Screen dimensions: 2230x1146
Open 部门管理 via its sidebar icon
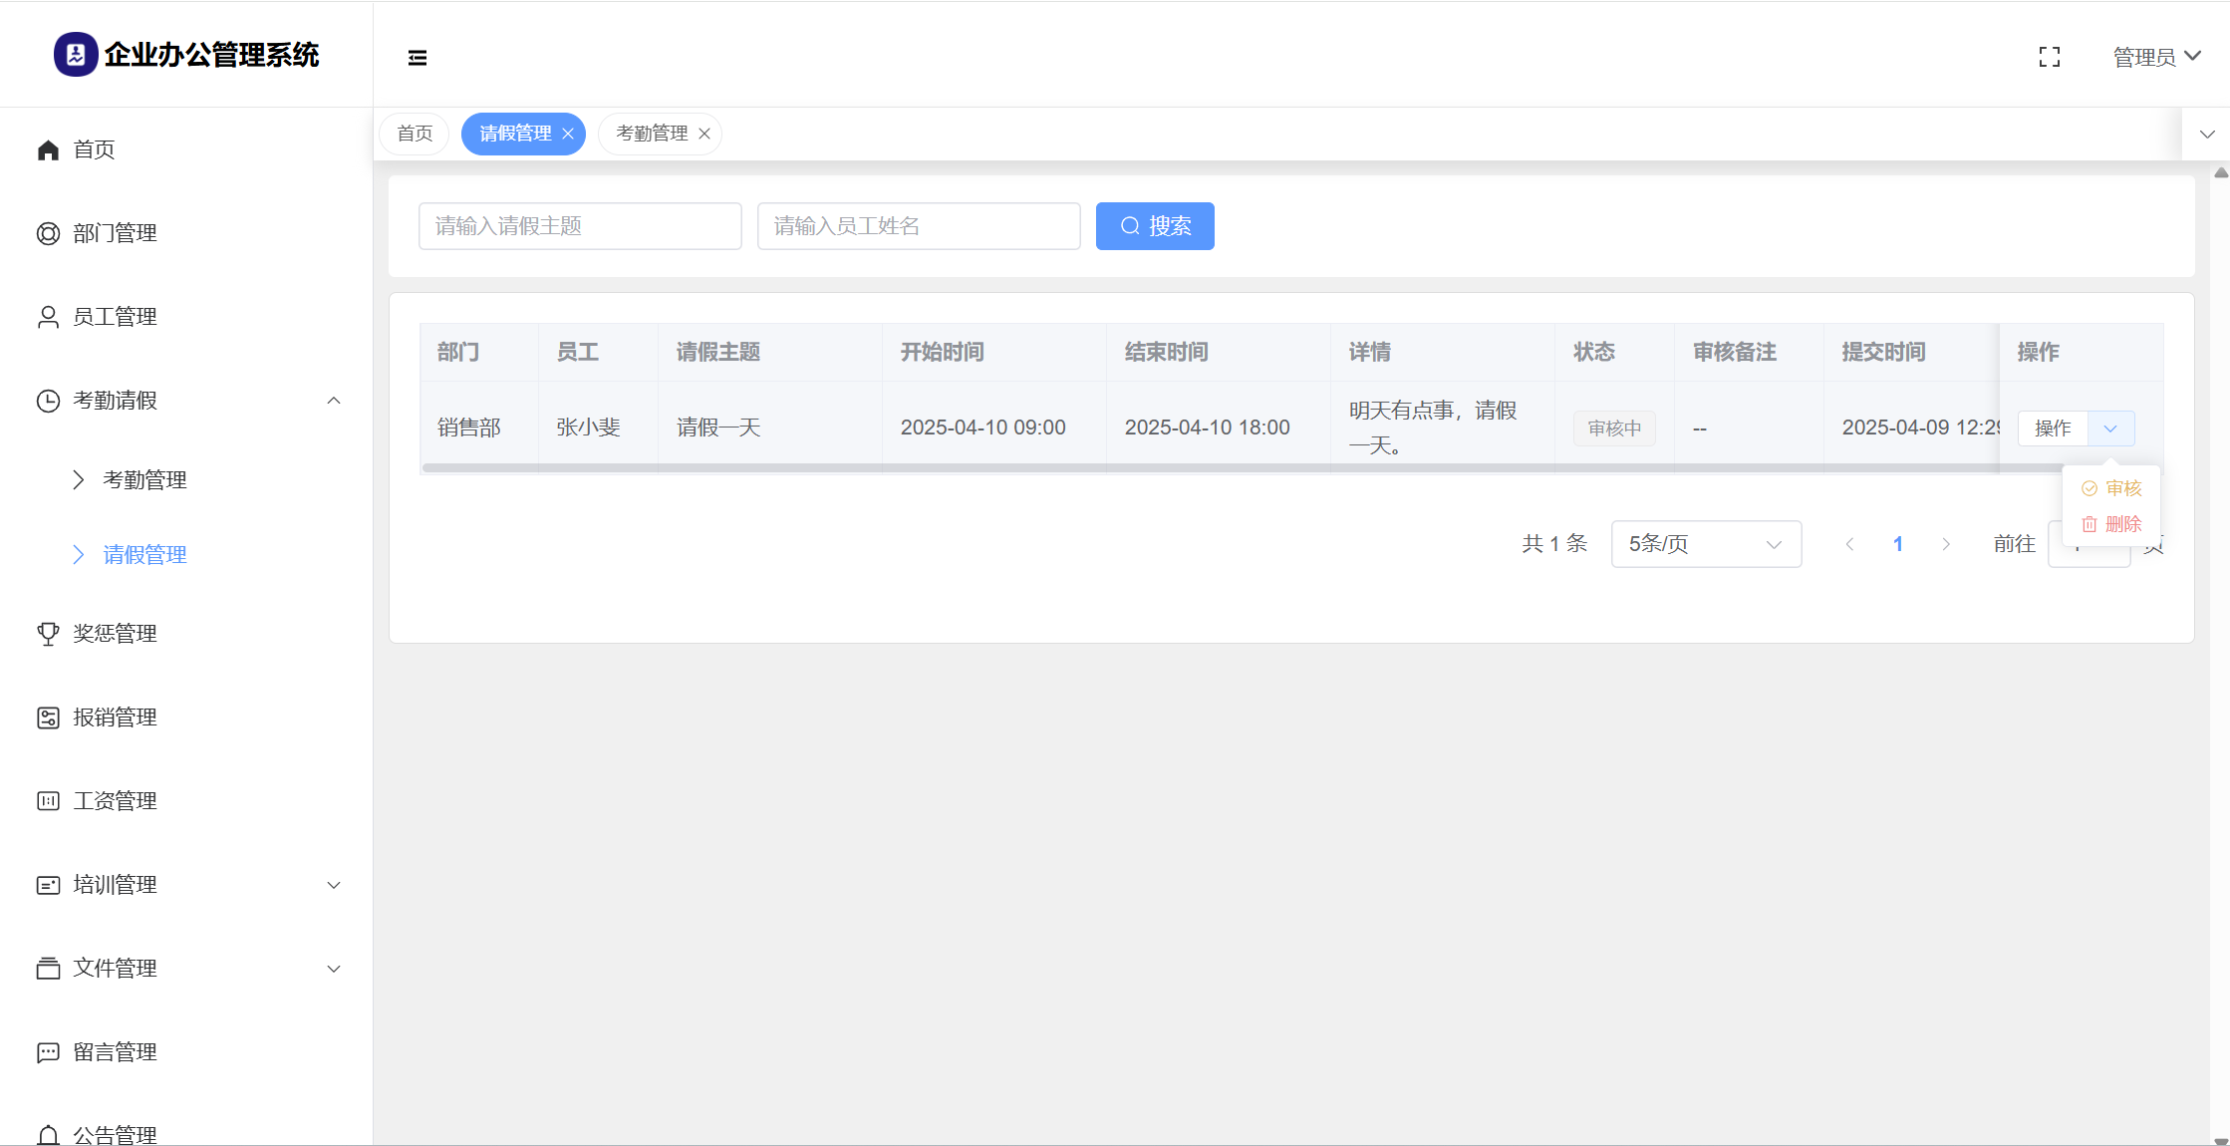[x=48, y=234]
